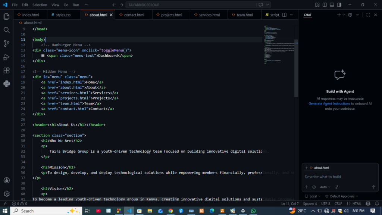The image size is (382, 215).
Task: Open the overflow menu in the menu bar
Action: click(87, 5)
